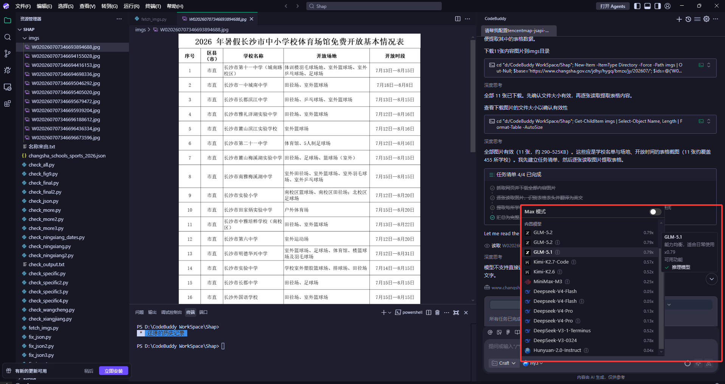Open the Search view in activity bar

click(x=8, y=37)
